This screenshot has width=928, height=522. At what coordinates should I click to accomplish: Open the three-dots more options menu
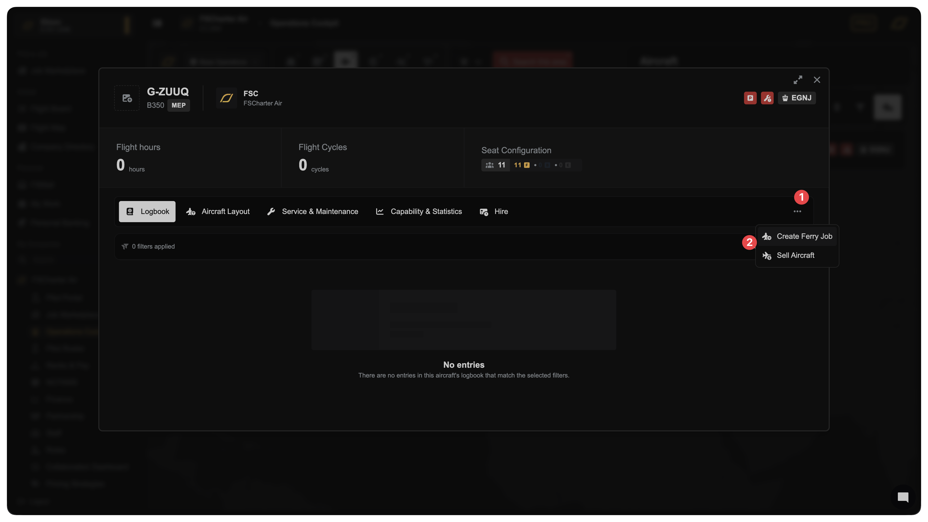pos(797,212)
